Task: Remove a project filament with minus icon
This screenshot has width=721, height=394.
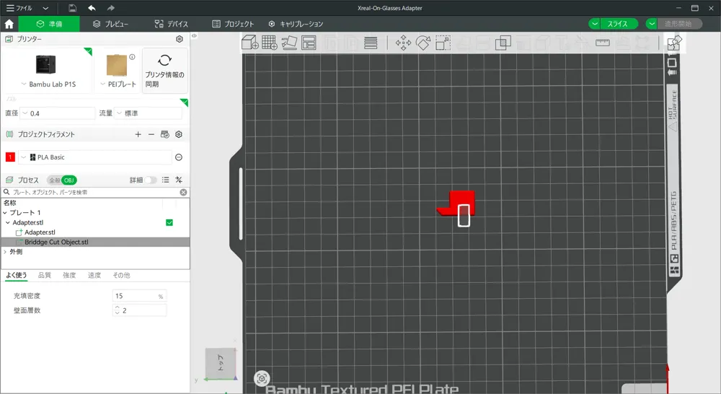Action: click(151, 134)
